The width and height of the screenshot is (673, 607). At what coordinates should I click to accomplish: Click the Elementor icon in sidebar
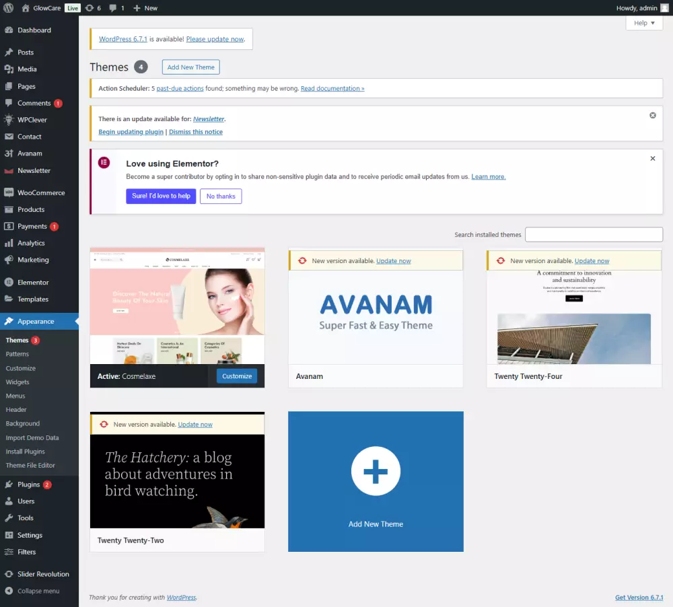(x=9, y=283)
